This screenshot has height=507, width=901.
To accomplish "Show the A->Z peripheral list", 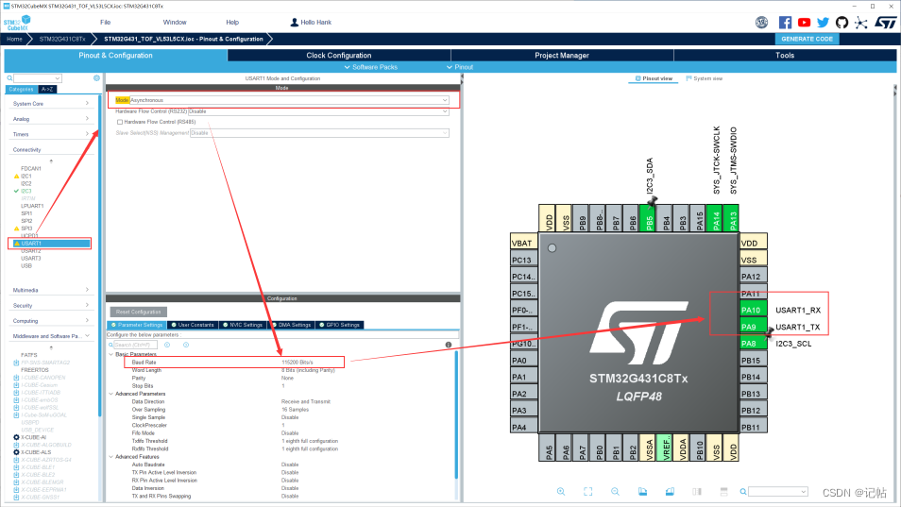I will tap(47, 89).
